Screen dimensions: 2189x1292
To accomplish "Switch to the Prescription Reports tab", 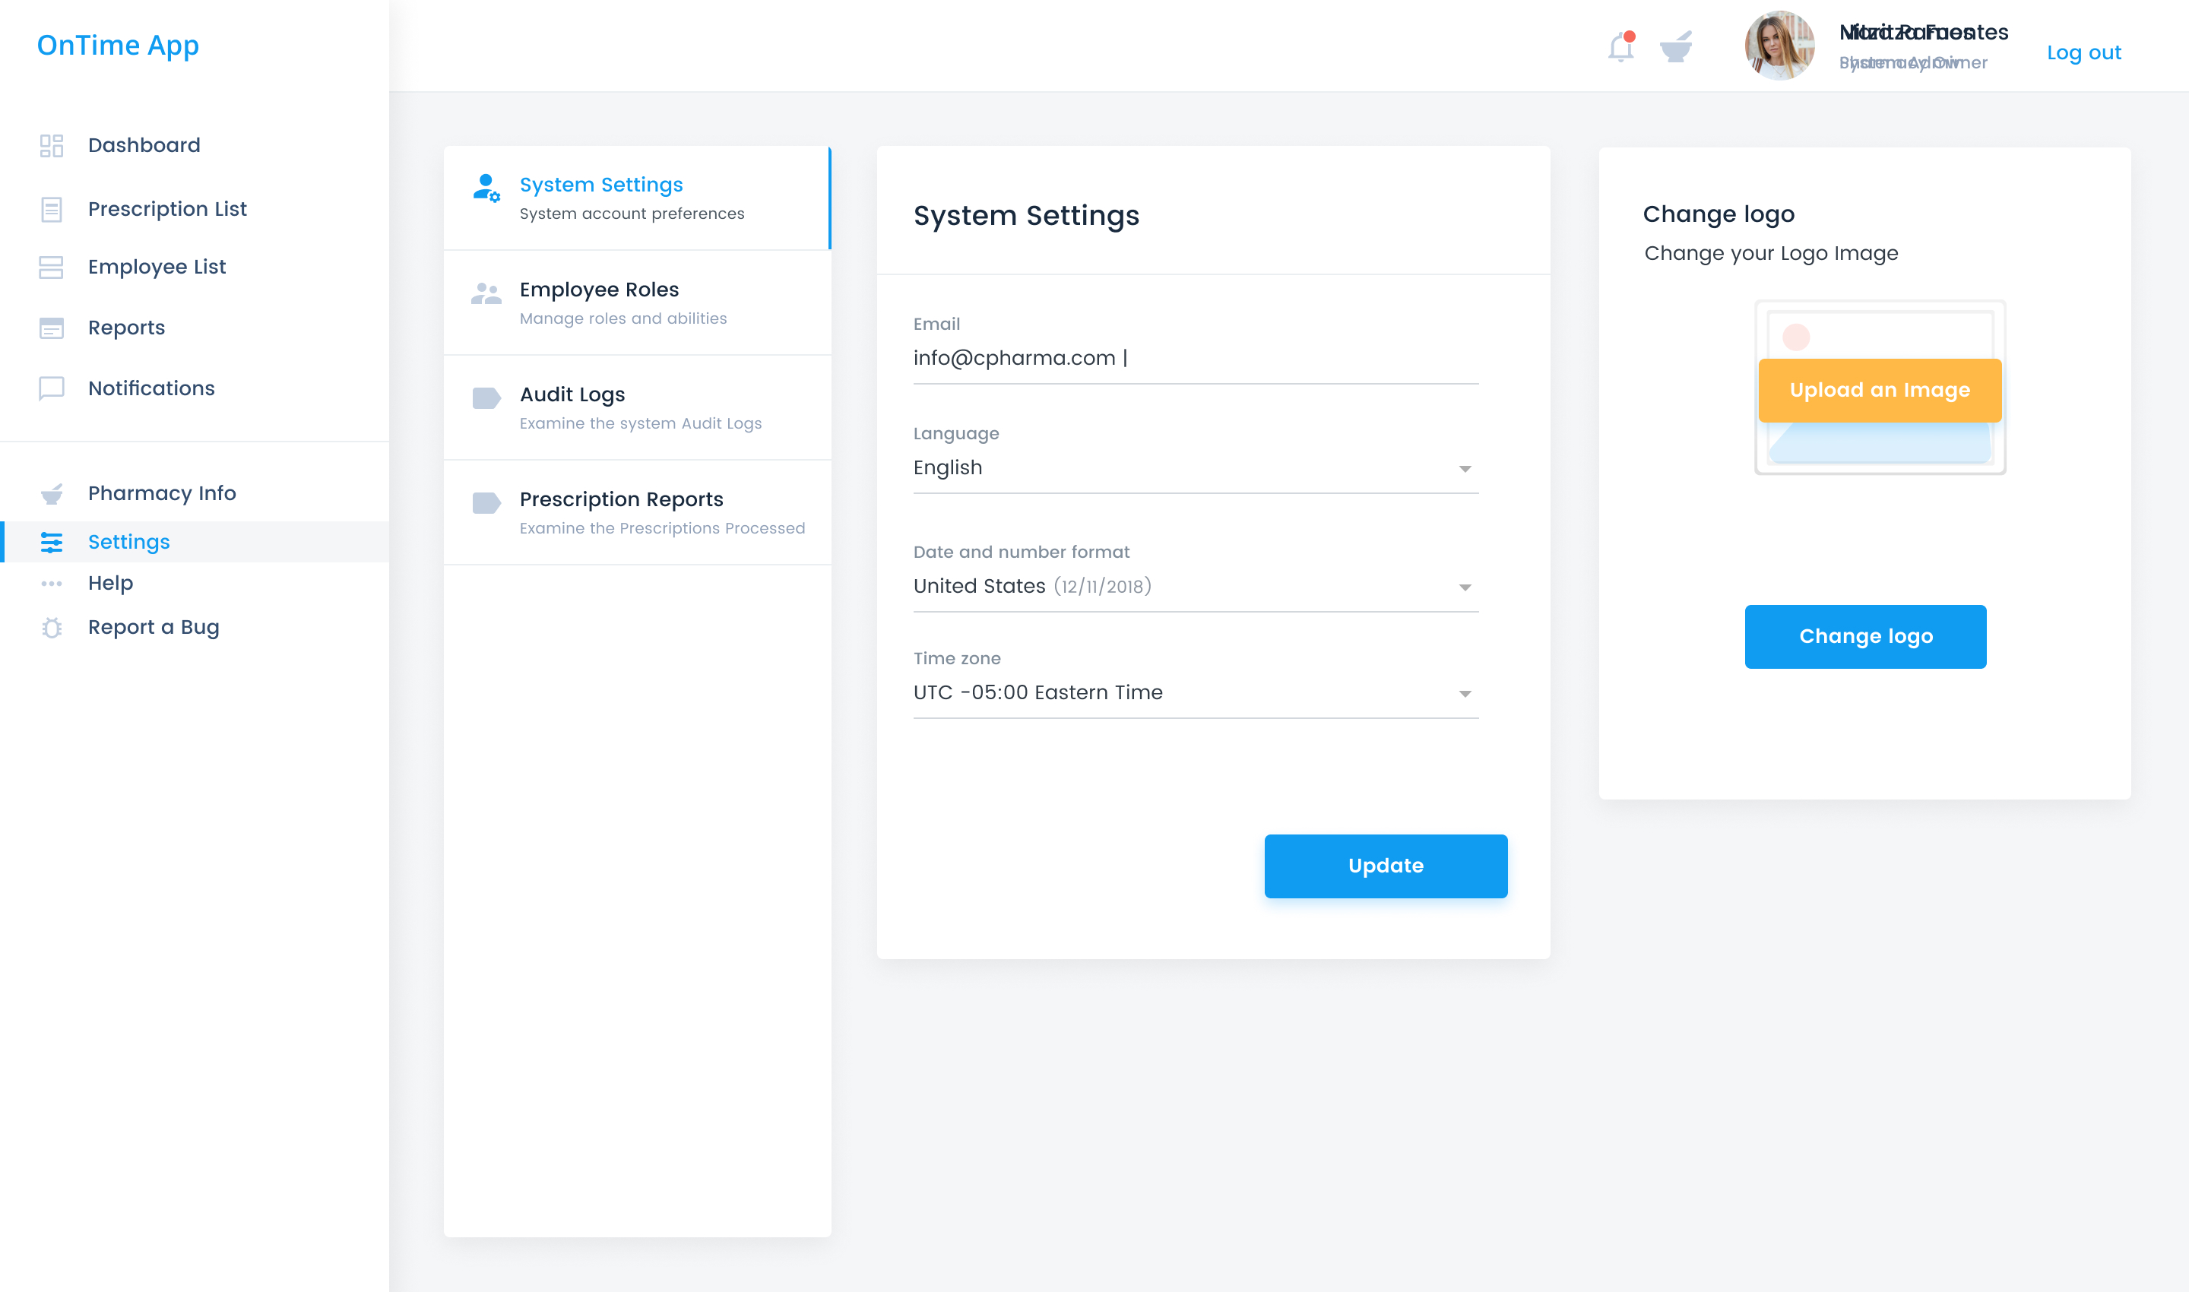I will click(x=636, y=512).
